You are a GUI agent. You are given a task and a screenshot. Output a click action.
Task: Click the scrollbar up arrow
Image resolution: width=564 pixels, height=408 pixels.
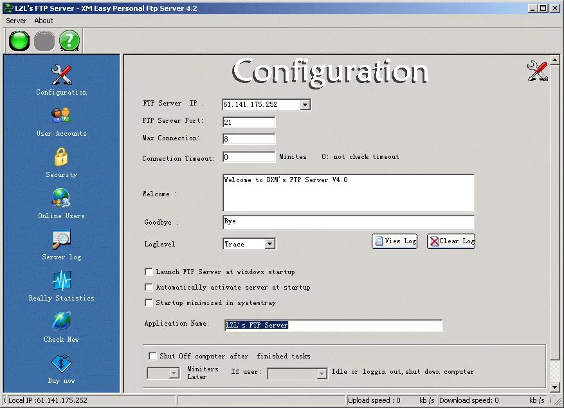(x=554, y=60)
